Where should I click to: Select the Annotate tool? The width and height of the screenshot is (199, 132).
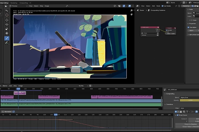[x=7, y=43]
